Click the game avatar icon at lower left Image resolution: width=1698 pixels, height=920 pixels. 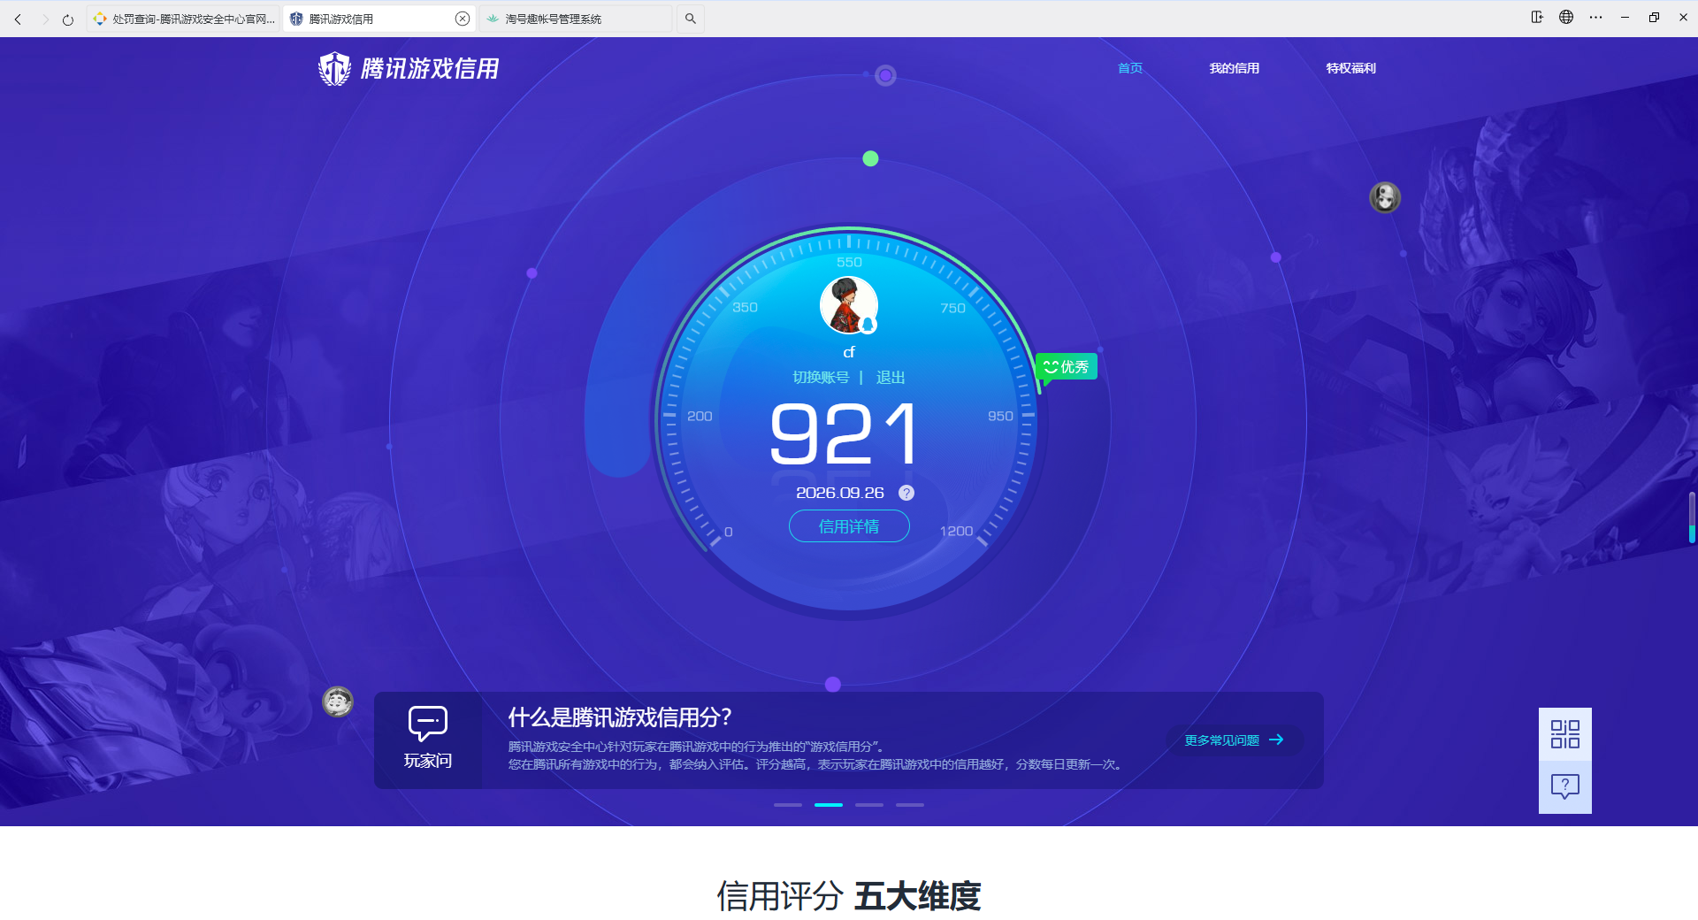pyautogui.click(x=338, y=701)
